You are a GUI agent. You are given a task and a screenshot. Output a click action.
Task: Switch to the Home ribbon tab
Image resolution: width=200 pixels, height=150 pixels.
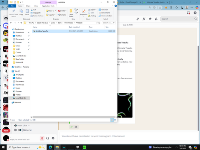click(x=20, y=6)
